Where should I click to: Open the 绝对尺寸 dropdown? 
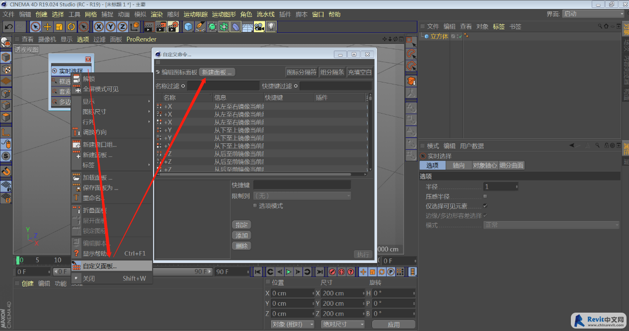click(342, 324)
